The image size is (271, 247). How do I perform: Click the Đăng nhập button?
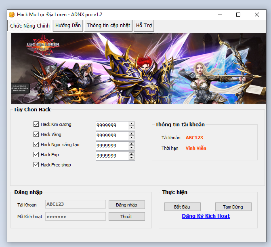tap(126, 205)
